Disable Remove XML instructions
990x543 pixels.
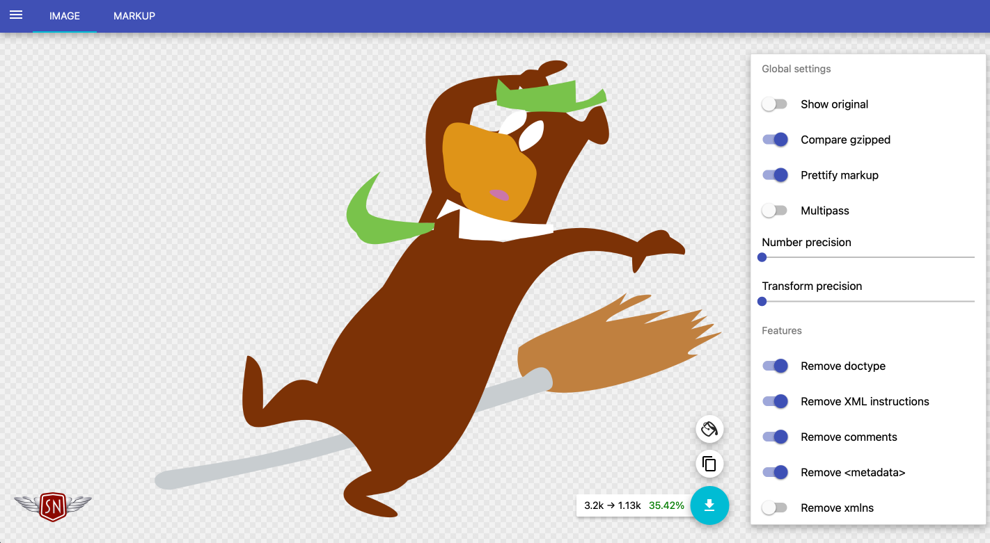pos(774,402)
